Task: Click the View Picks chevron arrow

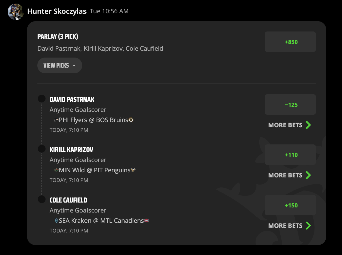Action: 74,66
